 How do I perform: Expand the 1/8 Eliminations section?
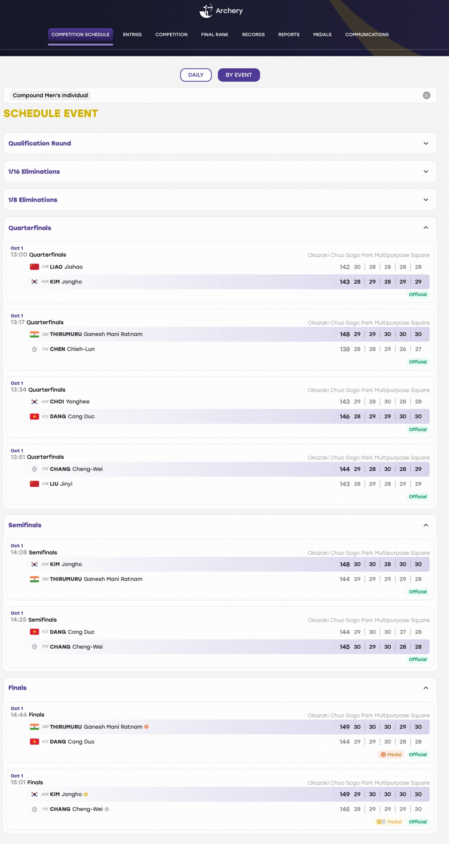(x=220, y=199)
